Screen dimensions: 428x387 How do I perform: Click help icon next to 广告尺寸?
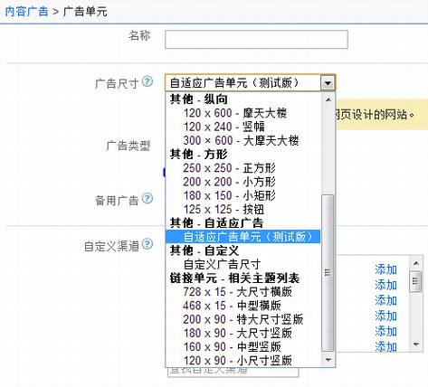[147, 81]
